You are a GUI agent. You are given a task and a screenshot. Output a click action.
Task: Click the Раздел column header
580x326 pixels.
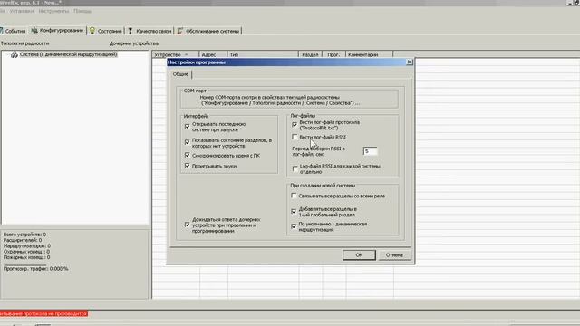pyautogui.click(x=310, y=54)
